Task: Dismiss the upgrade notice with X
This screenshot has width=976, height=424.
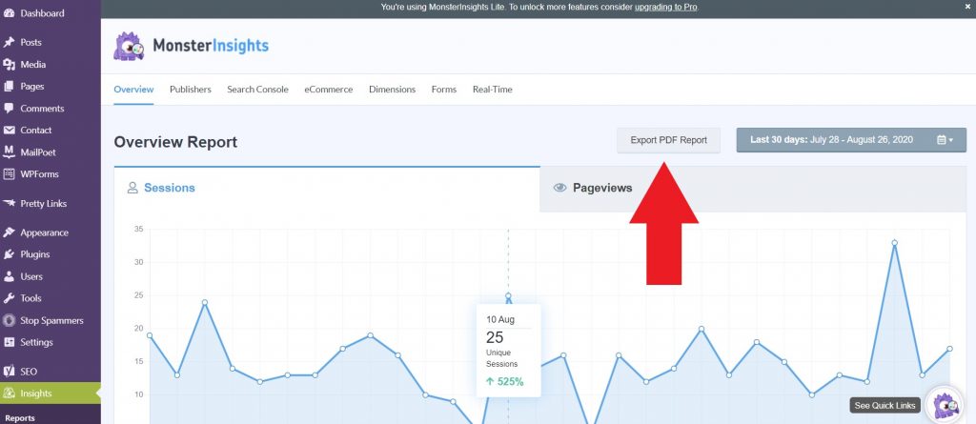Action: click(x=967, y=7)
